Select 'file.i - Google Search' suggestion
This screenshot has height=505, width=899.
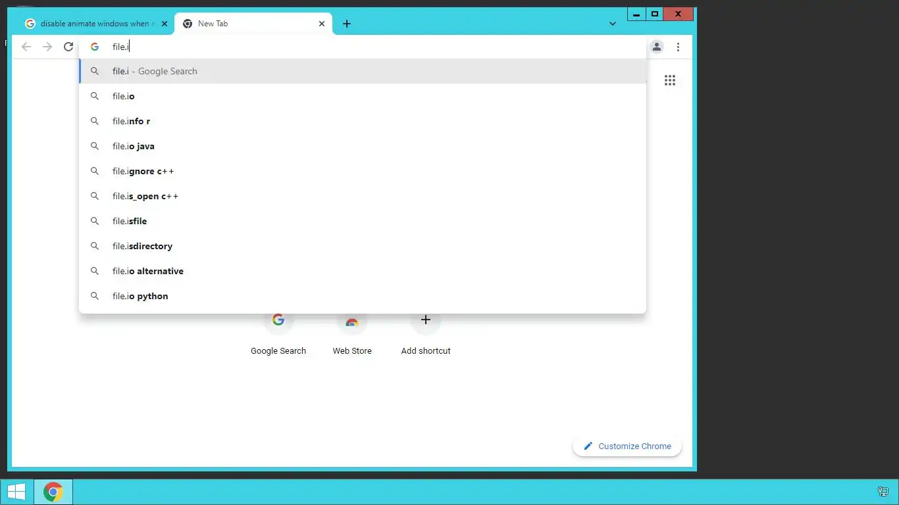(x=362, y=71)
